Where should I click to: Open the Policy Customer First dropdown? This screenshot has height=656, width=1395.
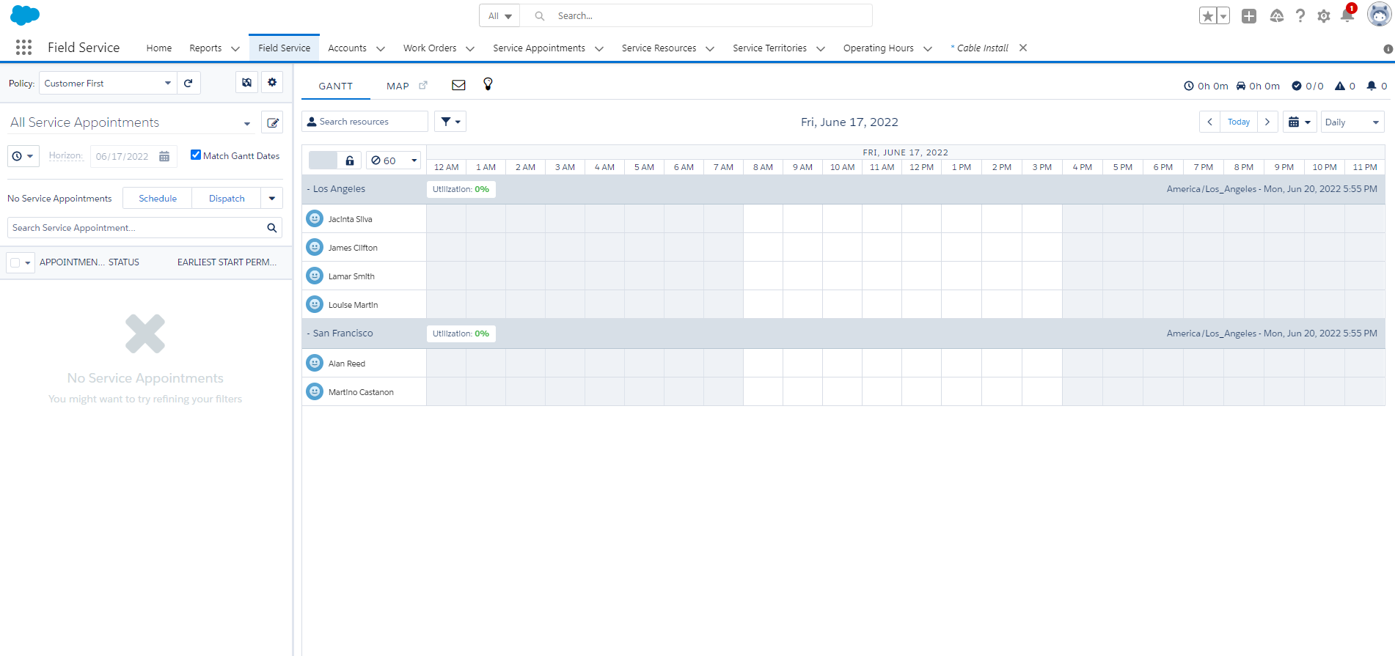pyautogui.click(x=108, y=83)
